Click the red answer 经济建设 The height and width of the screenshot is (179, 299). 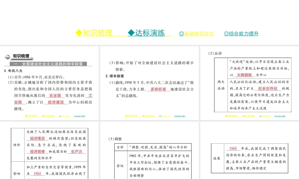(56, 102)
